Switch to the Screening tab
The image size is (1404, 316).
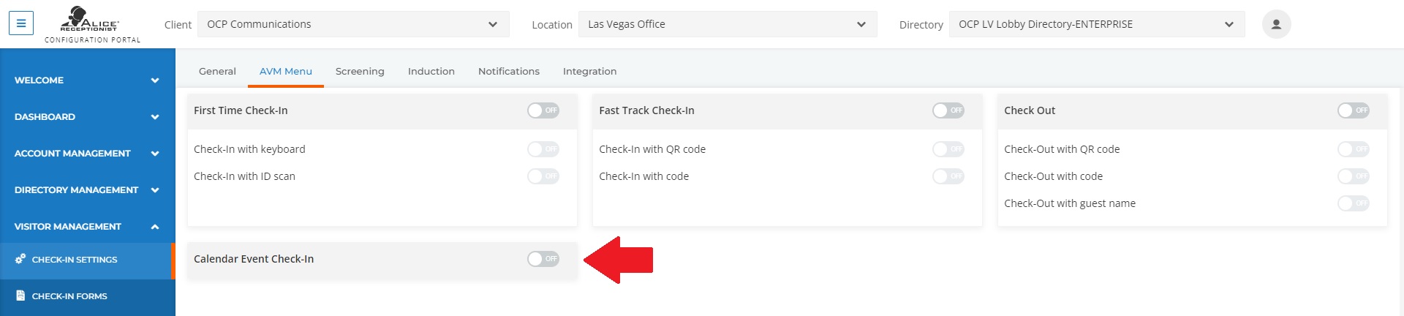tap(360, 71)
